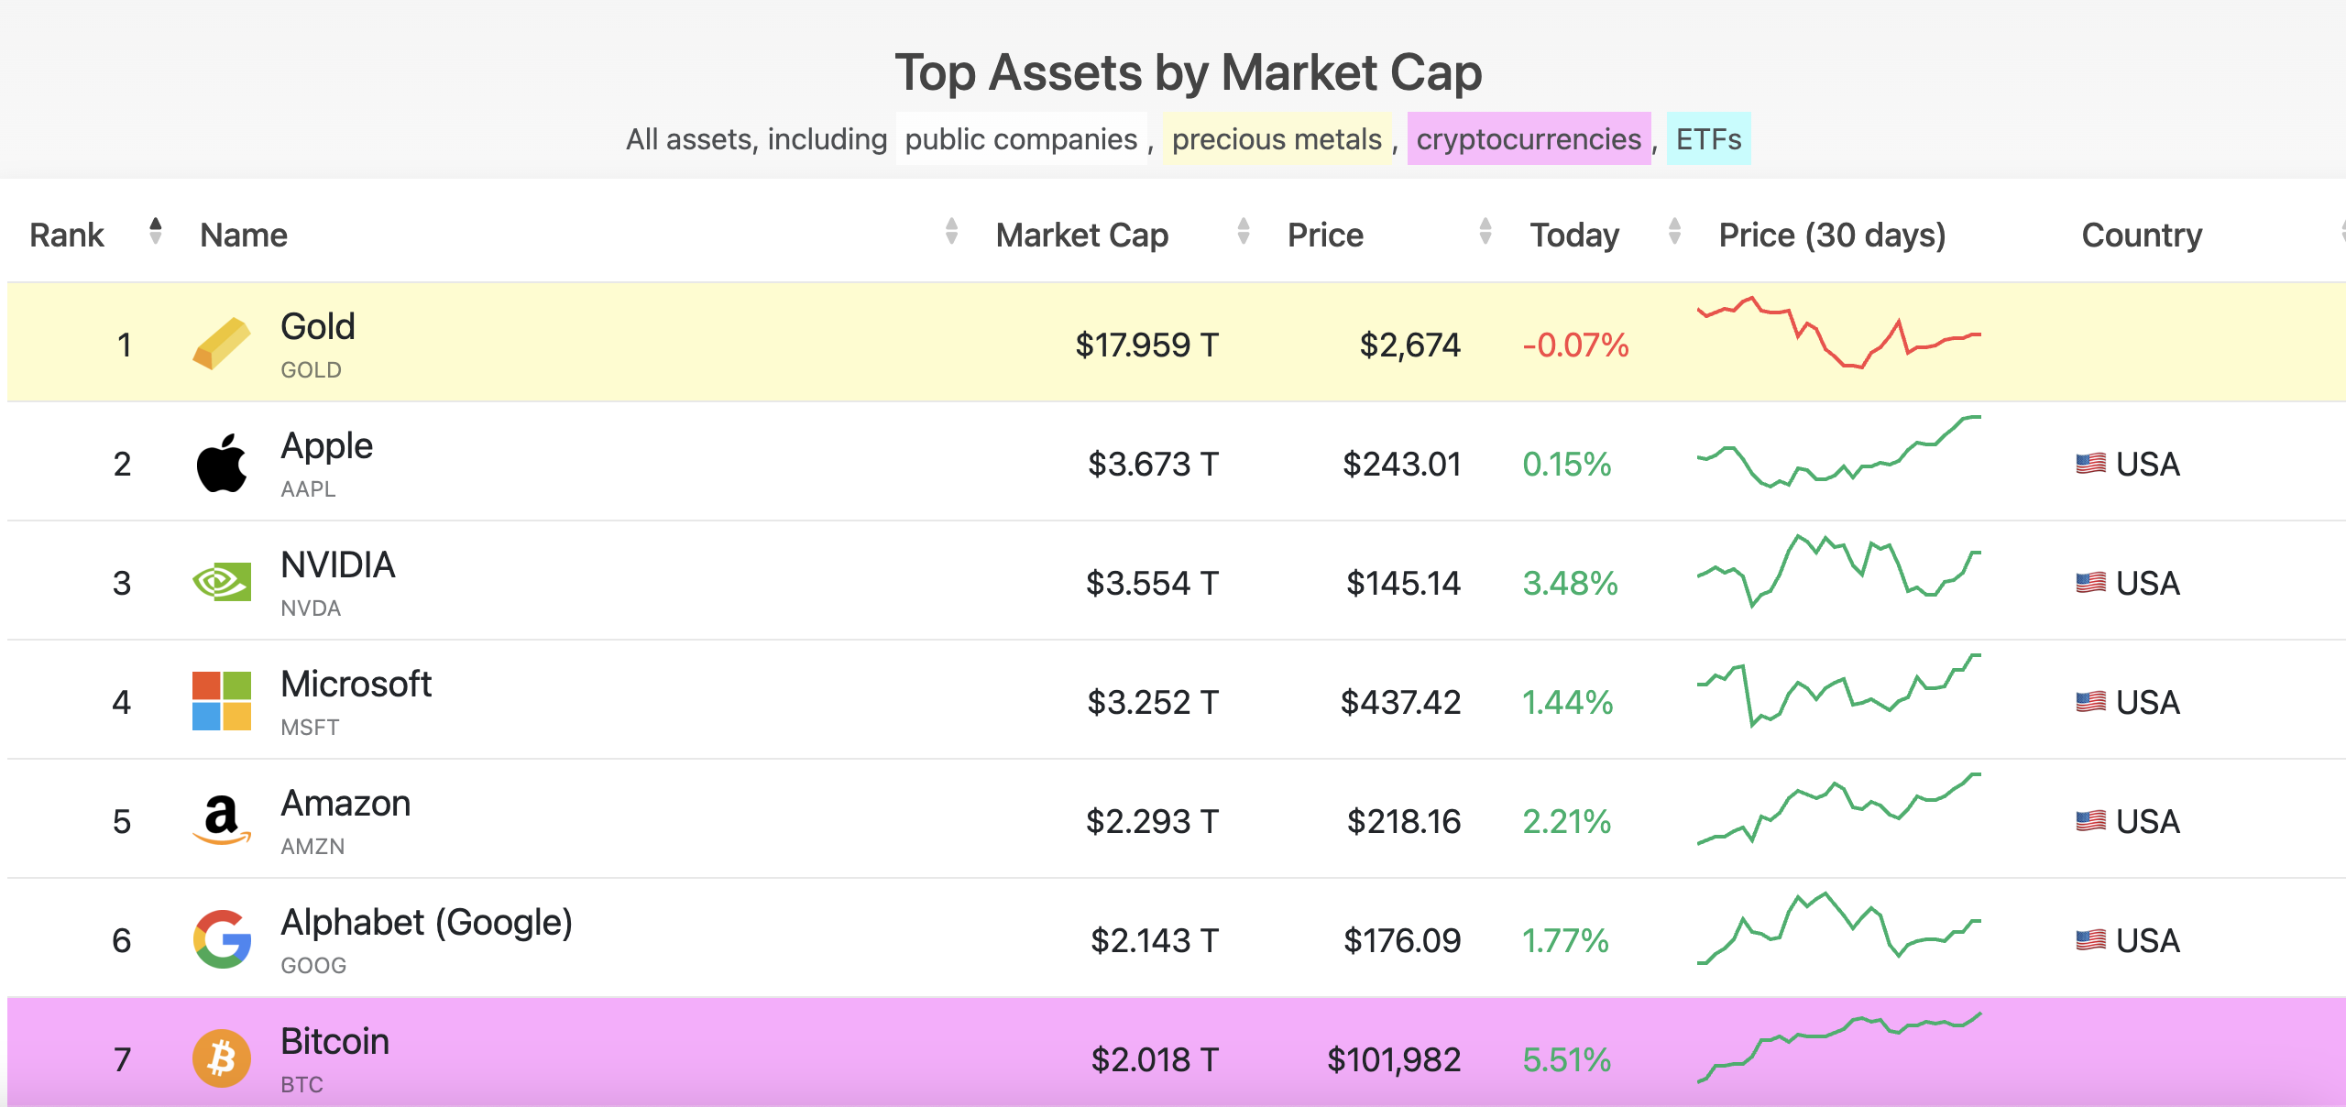Viewport: 2346px width, 1107px height.
Task: Open the Alphabet (Google) link
Action: tap(426, 923)
